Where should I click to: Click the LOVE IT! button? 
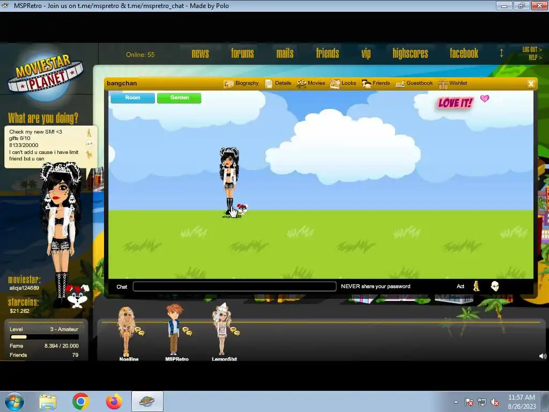click(455, 103)
